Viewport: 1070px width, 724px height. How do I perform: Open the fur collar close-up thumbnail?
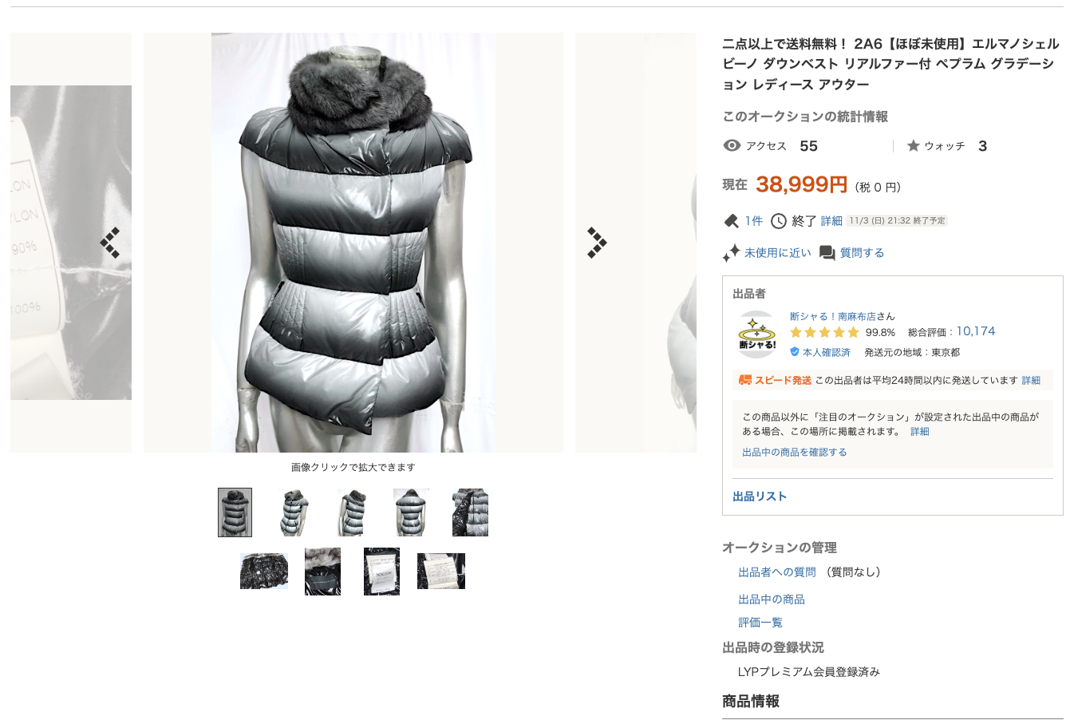pos(322,572)
